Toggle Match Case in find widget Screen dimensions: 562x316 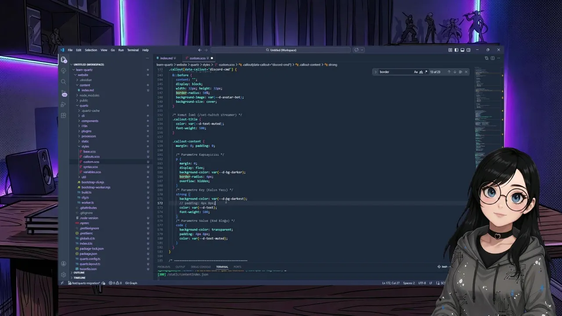pos(416,72)
